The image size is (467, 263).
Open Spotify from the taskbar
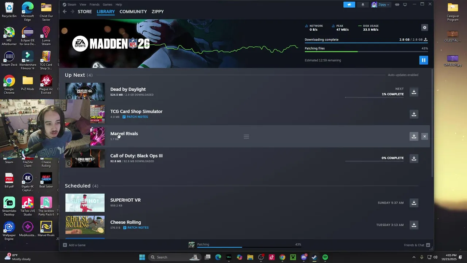(x=325, y=257)
